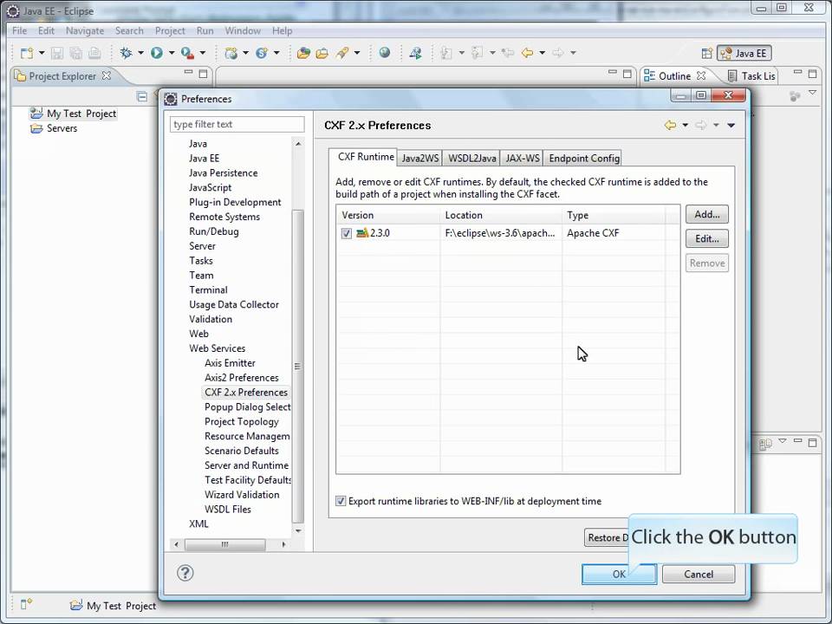Click the Java EE perspective button
This screenshot has height=624, width=832.
744,53
